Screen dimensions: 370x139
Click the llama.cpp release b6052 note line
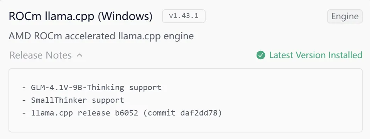[122, 113]
